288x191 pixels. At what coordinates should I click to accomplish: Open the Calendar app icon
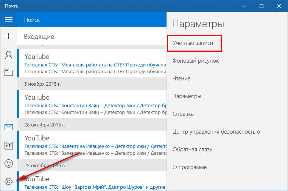click(8, 145)
